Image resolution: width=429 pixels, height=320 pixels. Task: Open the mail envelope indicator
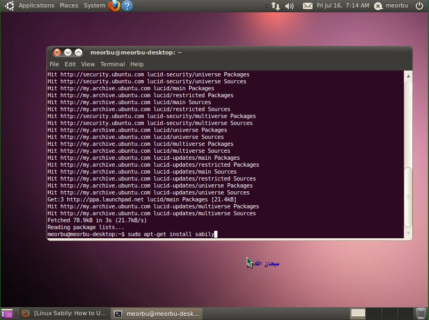(307, 5)
